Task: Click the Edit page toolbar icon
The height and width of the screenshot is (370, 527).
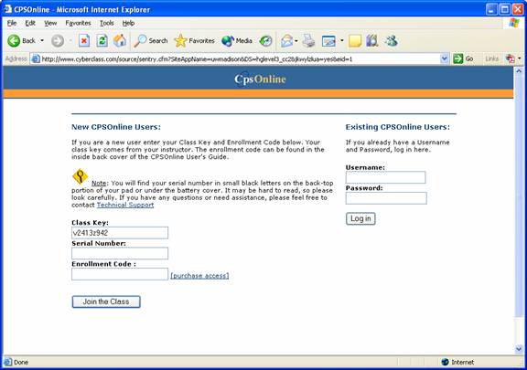Action: pos(328,41)
